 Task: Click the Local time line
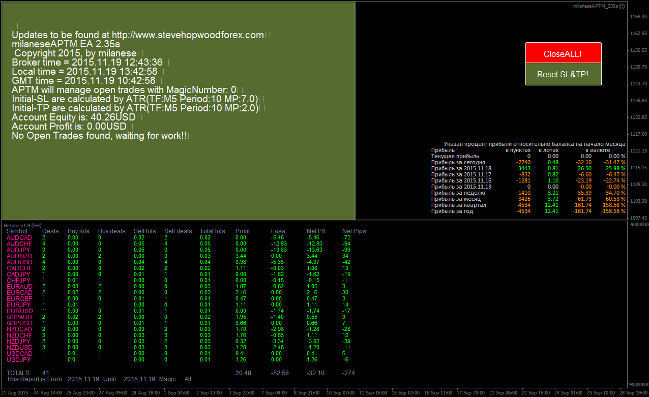point(84,72)
